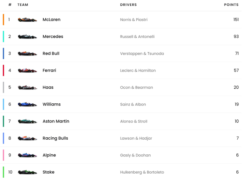Screen dimensions: 244x183
Task: Click the orange McLaren color bar
Action: point(3,20)
